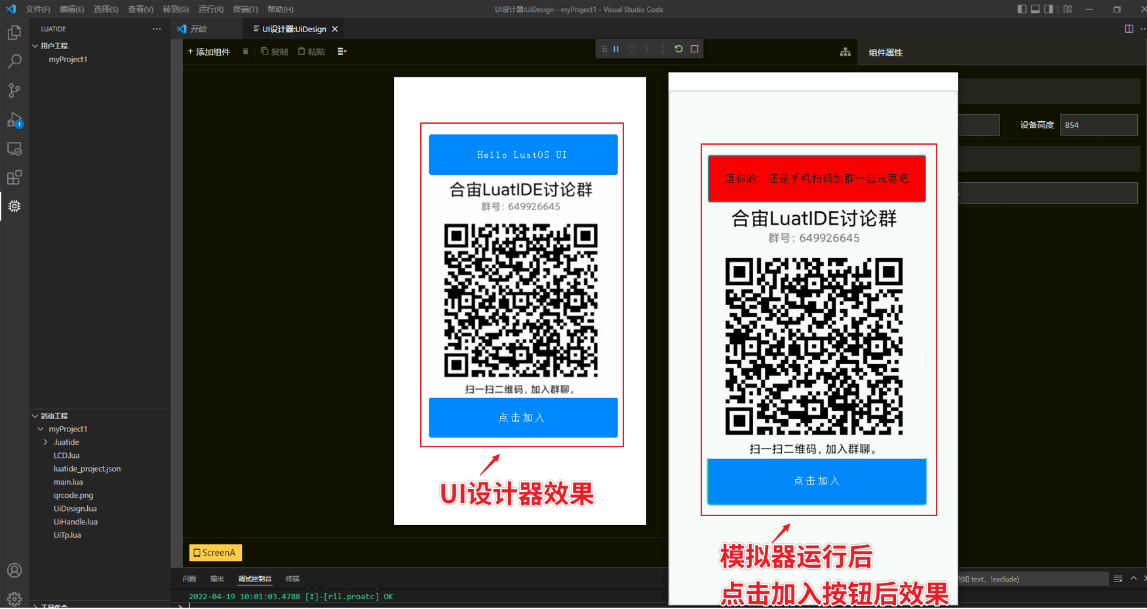The width and height of the screenshot is (1147, 609).
Task: Click the 添加组件 button
Action: [208, 51]
